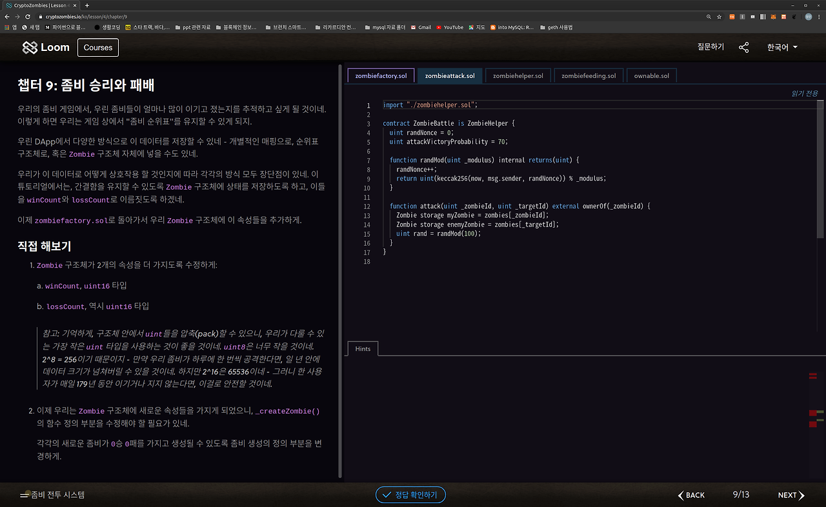
Task: Click the Courses button
Action: tap(98, 47)
